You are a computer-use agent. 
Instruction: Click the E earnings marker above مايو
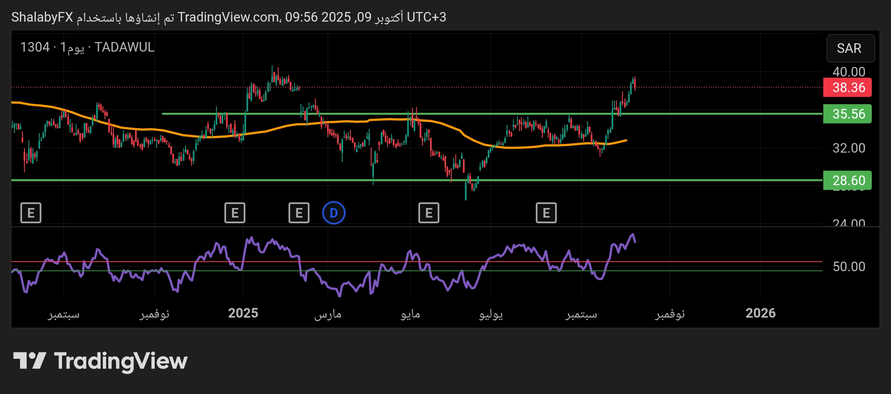click(429, 213)
